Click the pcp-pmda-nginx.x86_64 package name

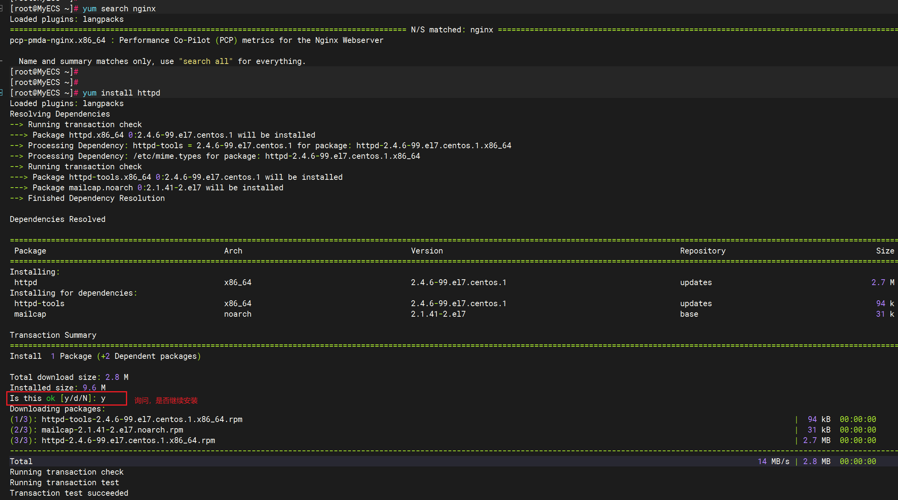pos(58,40)
